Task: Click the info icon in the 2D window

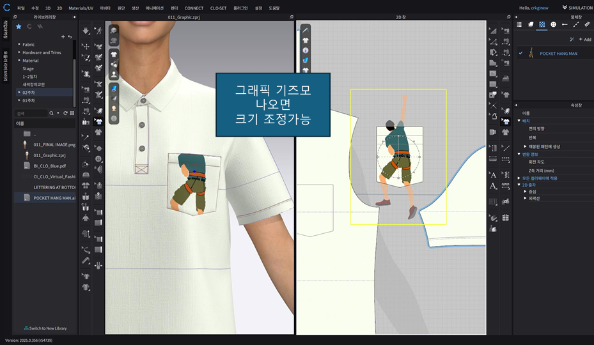Action: [306, 50]
